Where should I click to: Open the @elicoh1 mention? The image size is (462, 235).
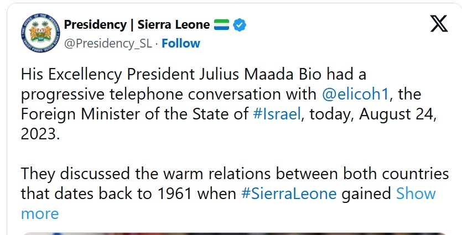[x=355, y=95]
